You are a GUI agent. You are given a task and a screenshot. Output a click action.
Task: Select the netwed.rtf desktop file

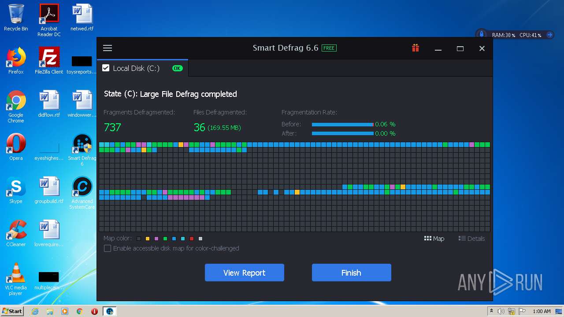point(82,18)
